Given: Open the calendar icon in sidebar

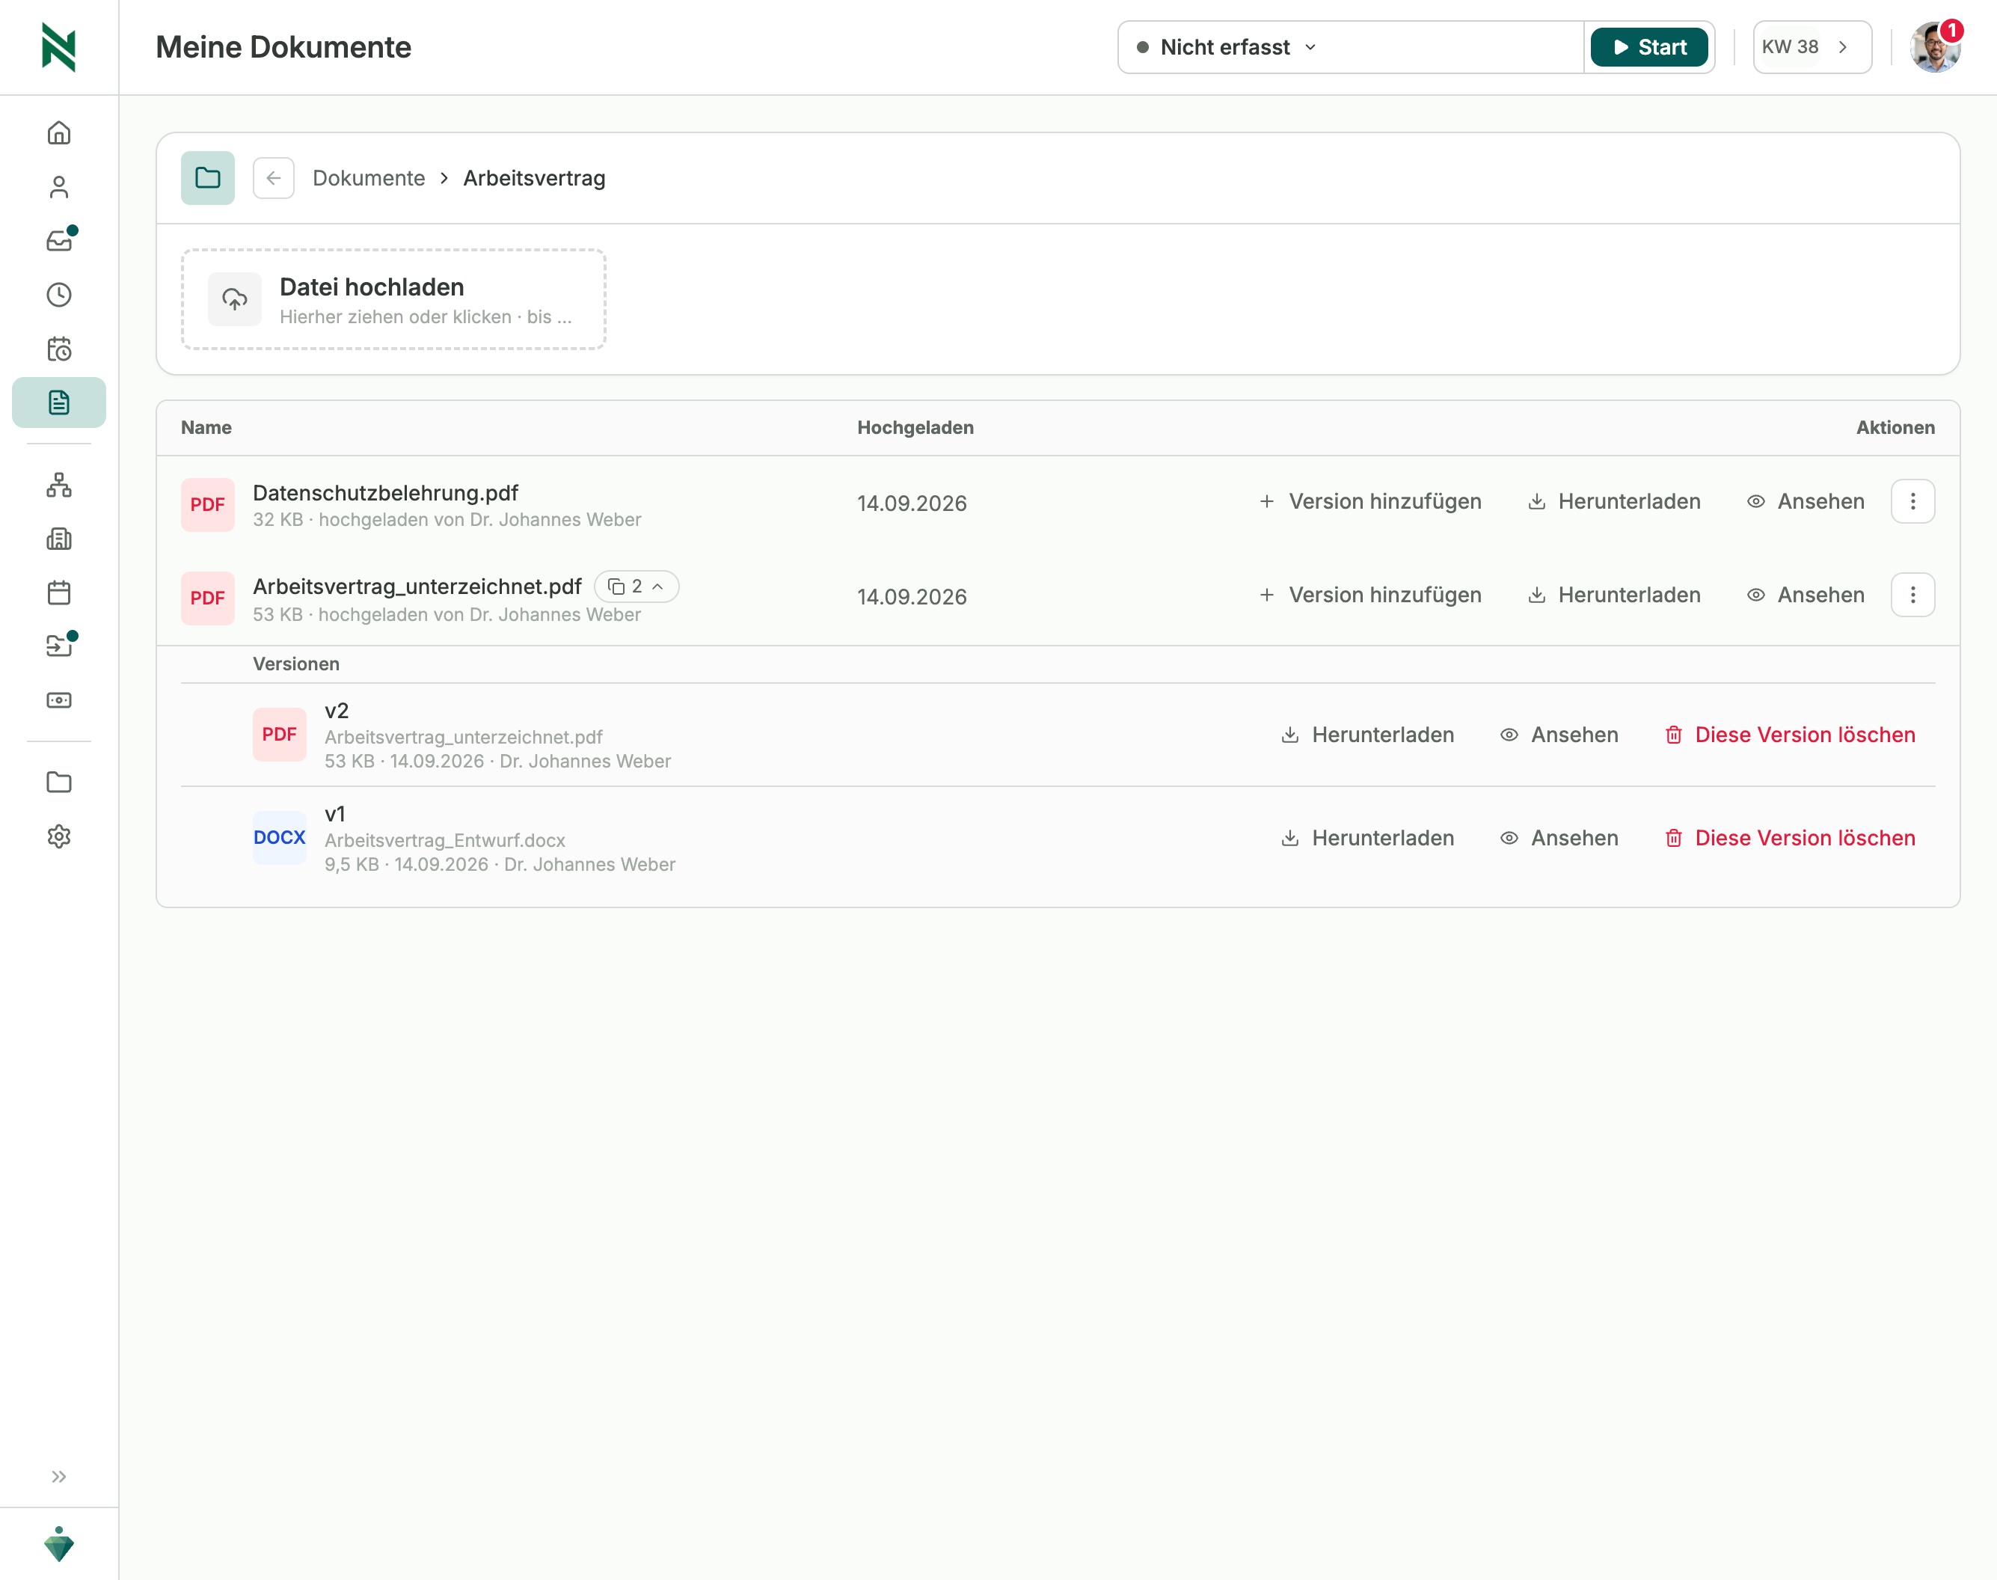Looking at the screenshot, I should 59,592.
